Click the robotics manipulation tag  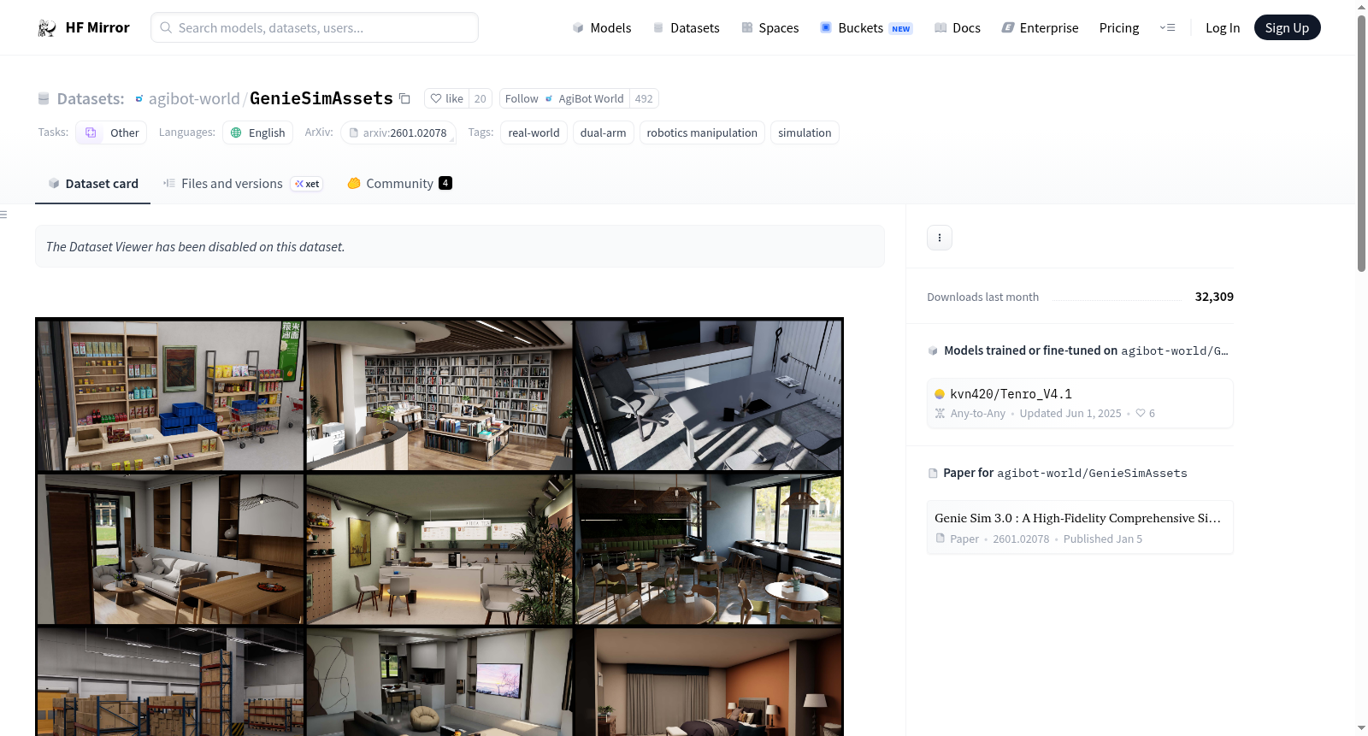tap(702, 132)
